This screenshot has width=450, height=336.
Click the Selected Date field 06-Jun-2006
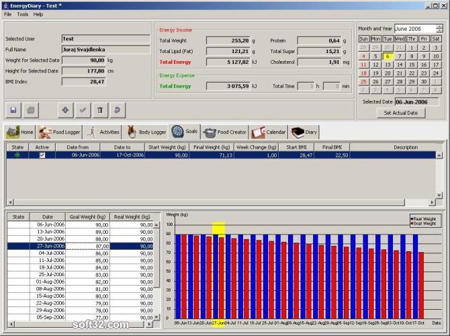coord(416,102)
